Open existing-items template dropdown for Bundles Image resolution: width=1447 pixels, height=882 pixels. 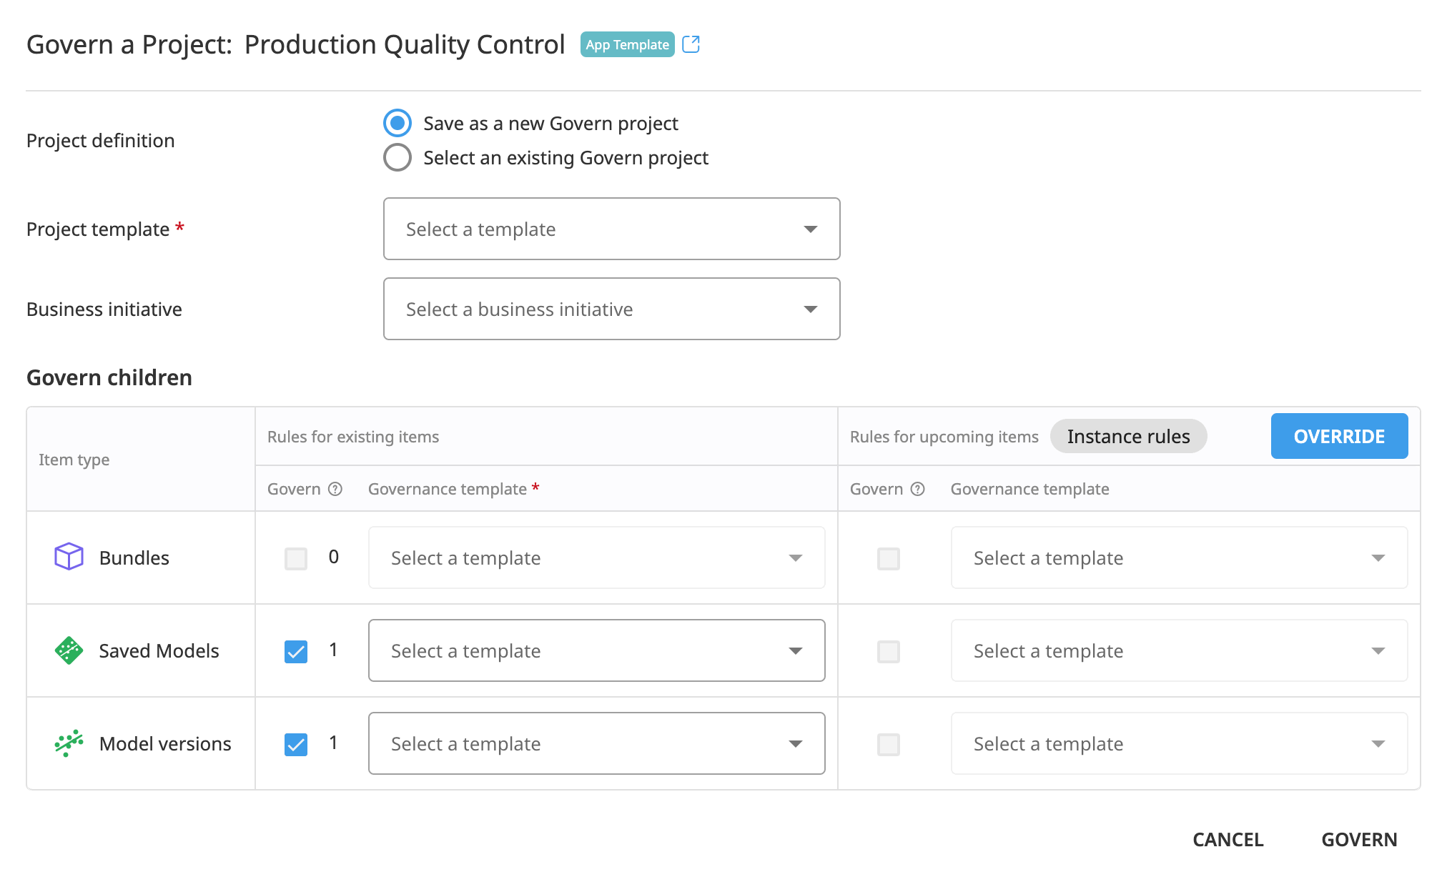tap(597, 558)
